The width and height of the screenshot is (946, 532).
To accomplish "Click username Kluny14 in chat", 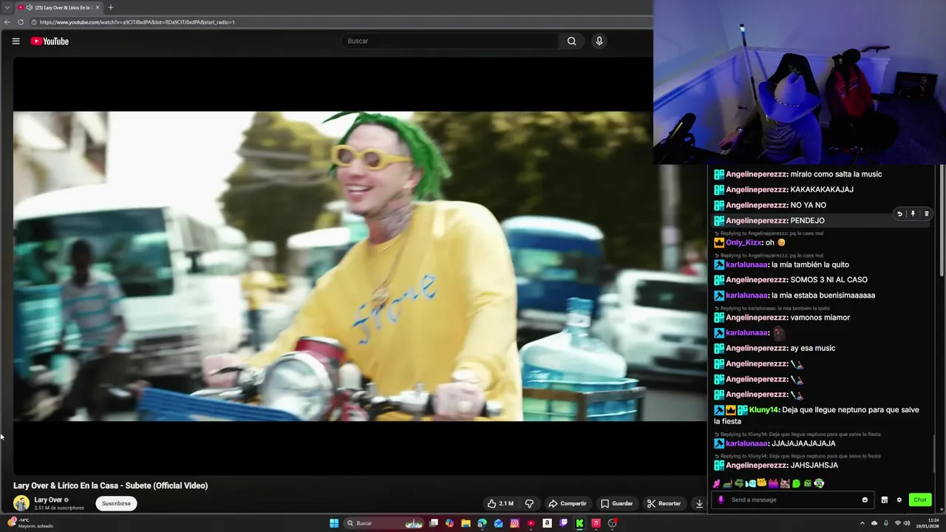I will pyautogui.click(x=763, y=409).
